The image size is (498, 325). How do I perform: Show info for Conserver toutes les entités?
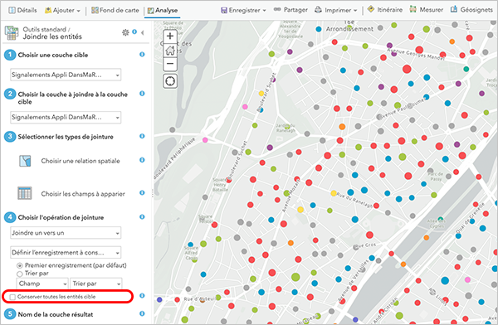tap(142, 295)
